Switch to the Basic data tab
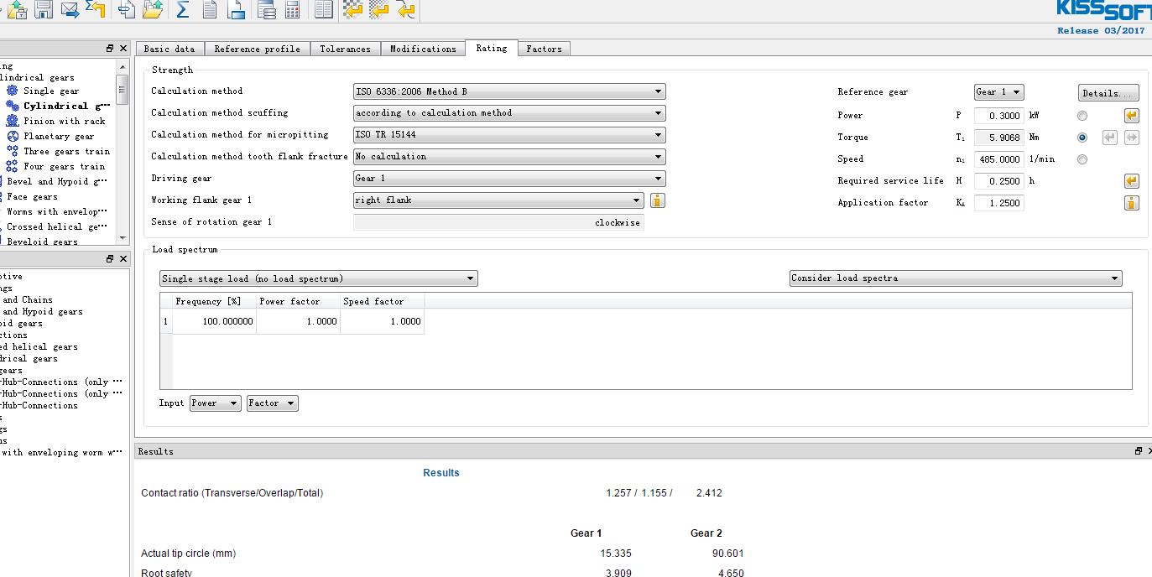This screenshot has height=577, width=1152. (x=169, y=49)
